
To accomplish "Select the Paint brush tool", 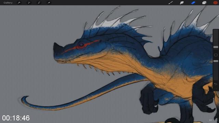I will (170, 2).
